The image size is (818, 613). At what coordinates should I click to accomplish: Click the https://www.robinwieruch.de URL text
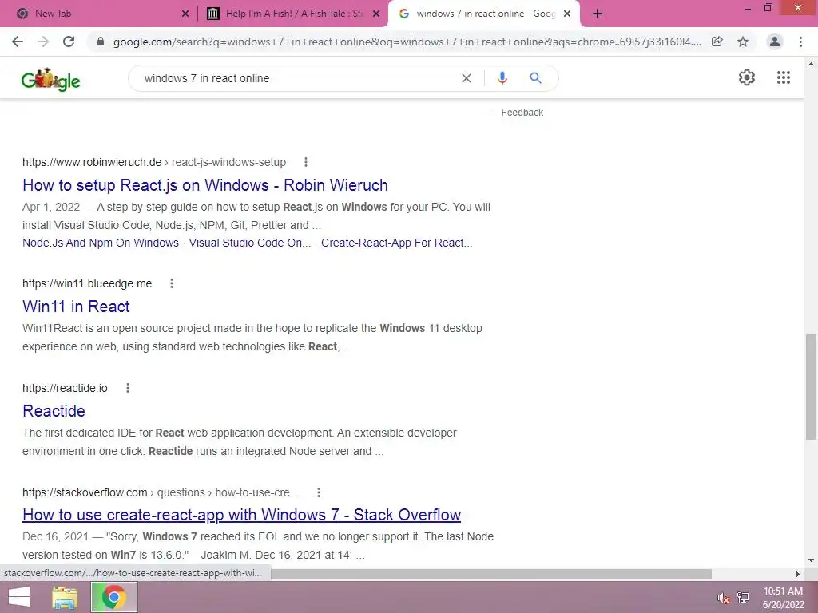tap(92, 162)
